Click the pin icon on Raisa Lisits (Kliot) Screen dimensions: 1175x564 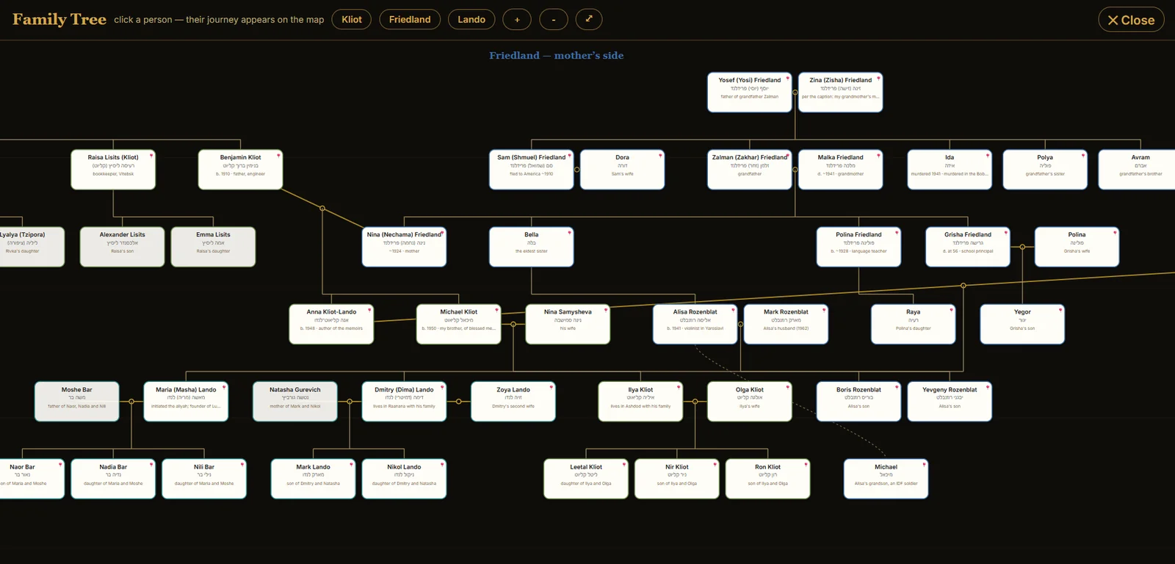tap(151, 155)
